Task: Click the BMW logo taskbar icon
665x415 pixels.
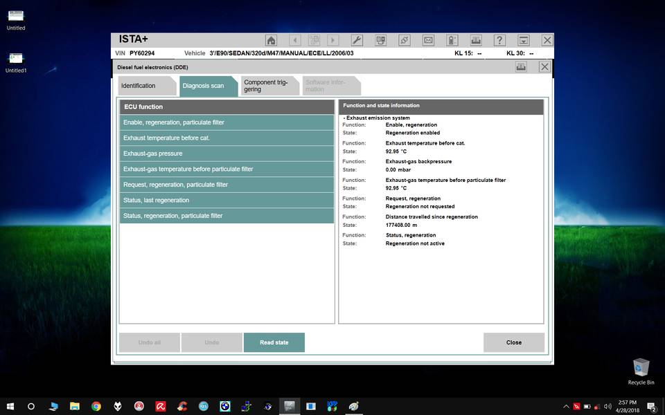Action: (224, 407)
